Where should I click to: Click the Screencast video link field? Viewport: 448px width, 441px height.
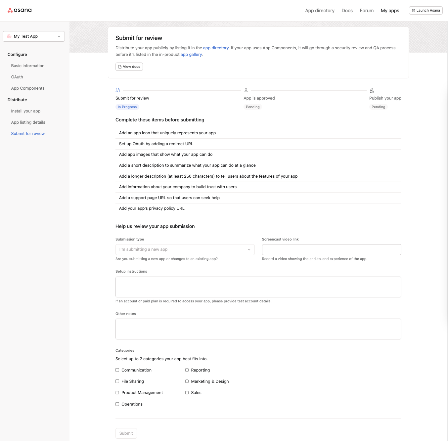(x=332, y=249)
